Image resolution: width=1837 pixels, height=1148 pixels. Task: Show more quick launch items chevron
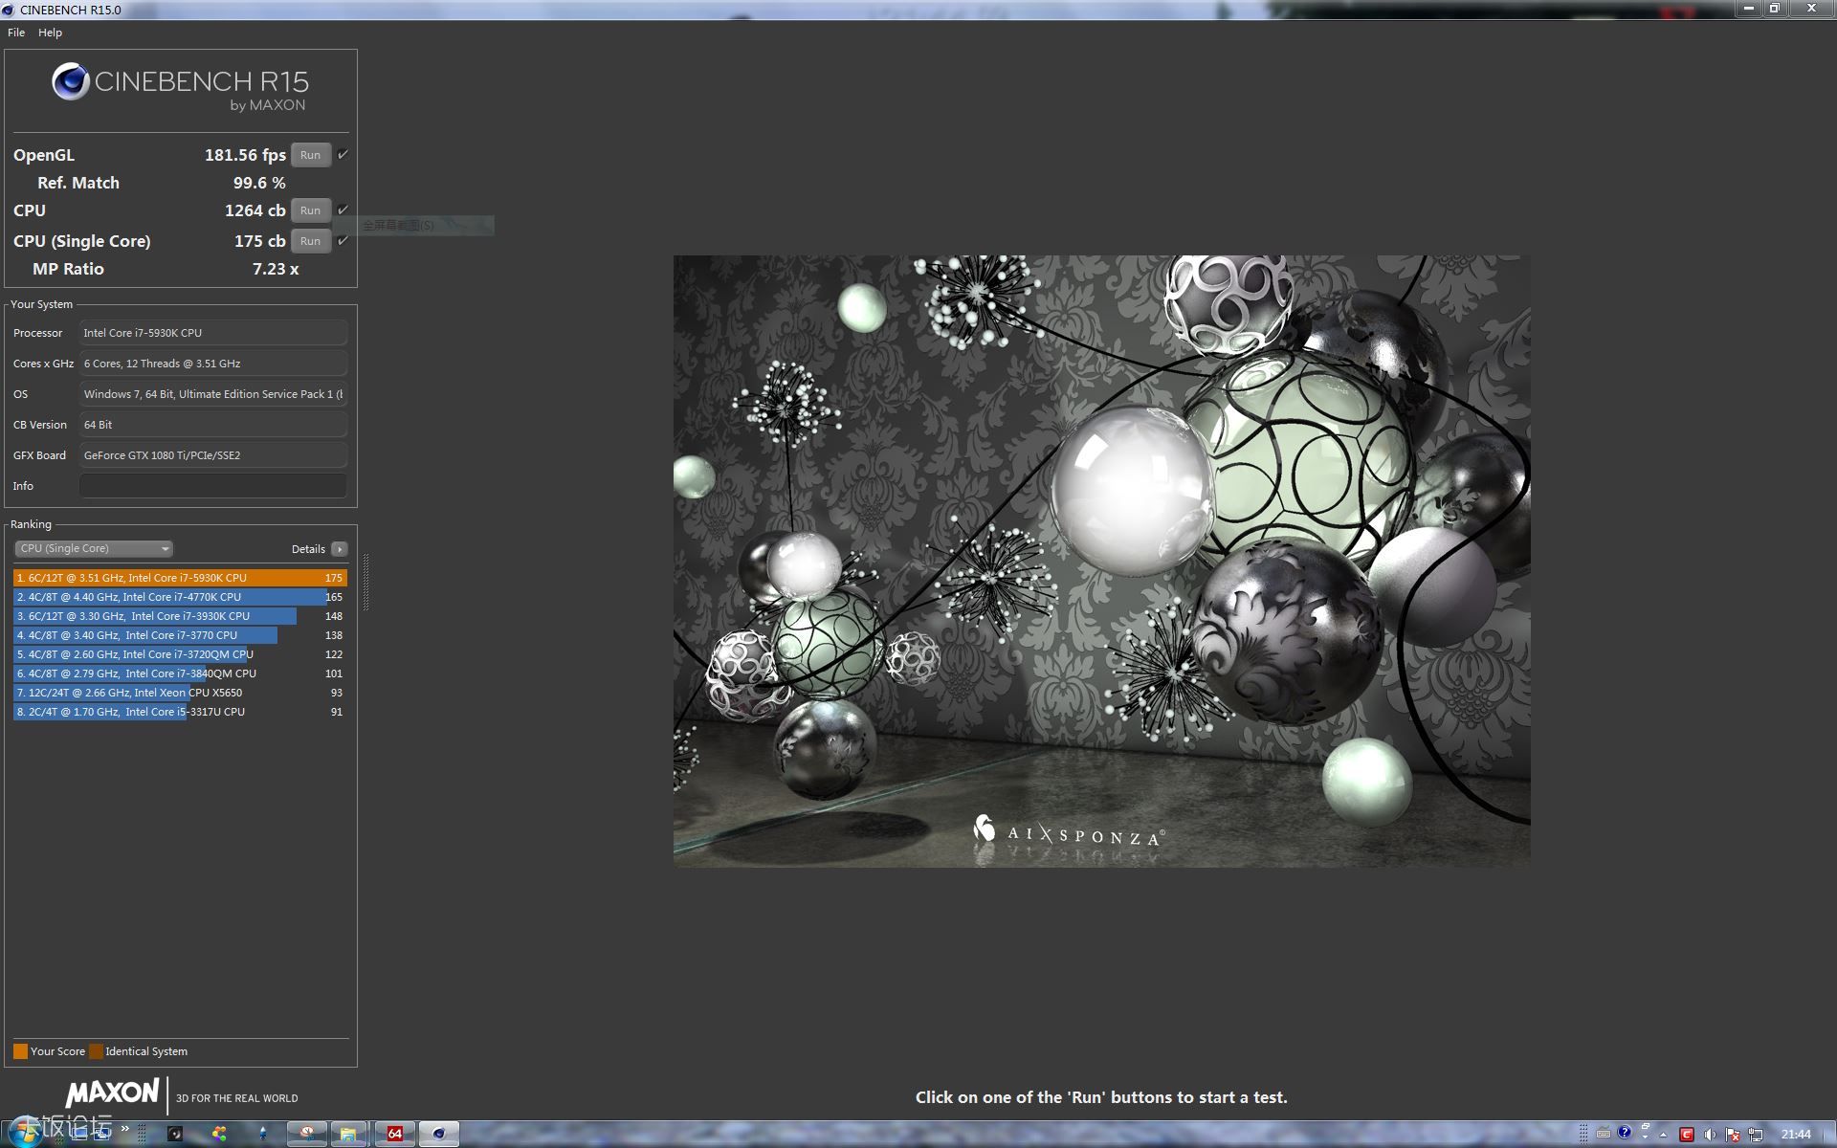tap(125, 1130)
